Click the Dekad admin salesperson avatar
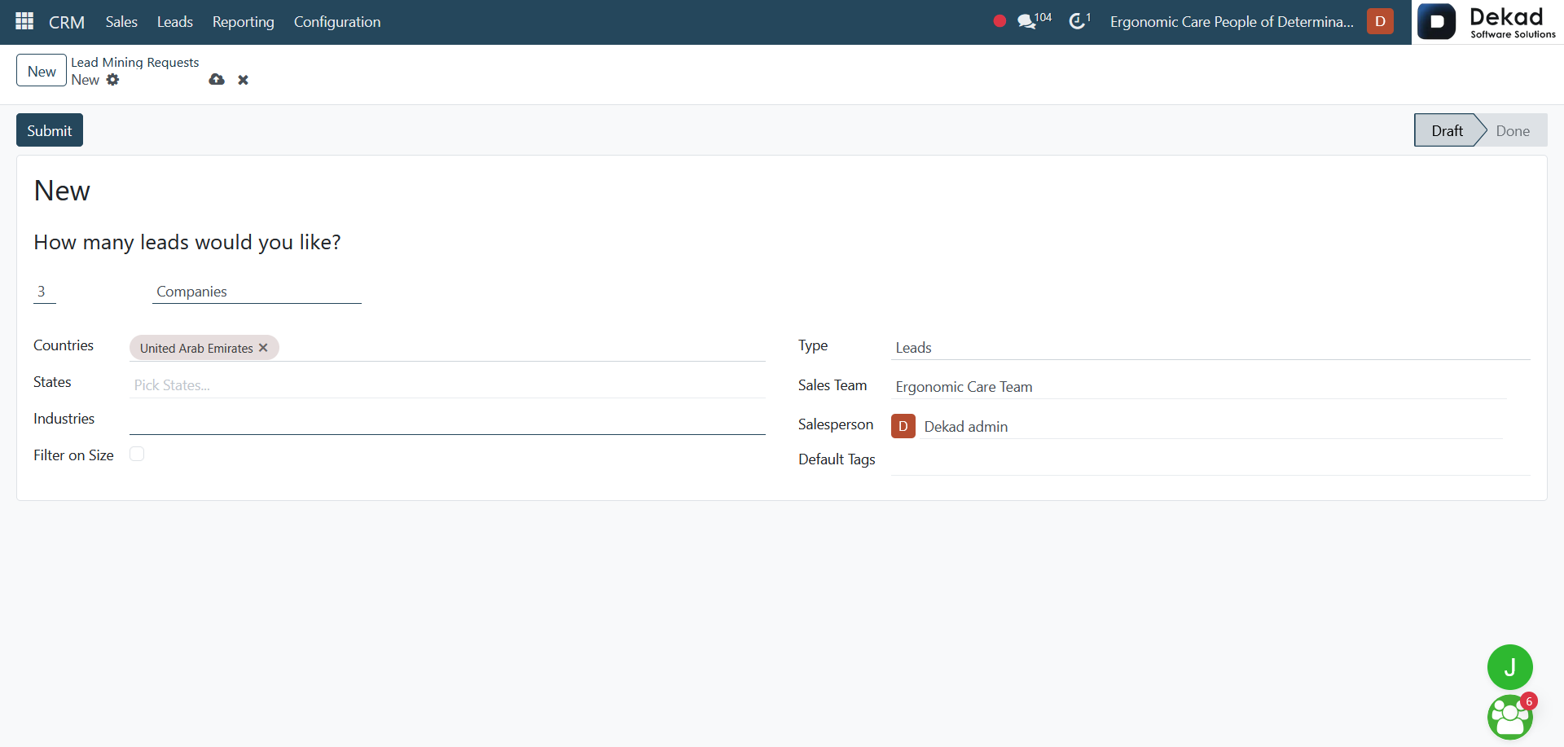 [x=903, y=426]
